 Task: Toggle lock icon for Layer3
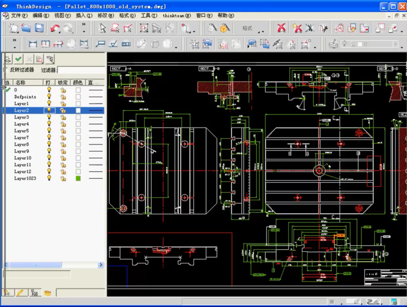[x=63, y=117]
